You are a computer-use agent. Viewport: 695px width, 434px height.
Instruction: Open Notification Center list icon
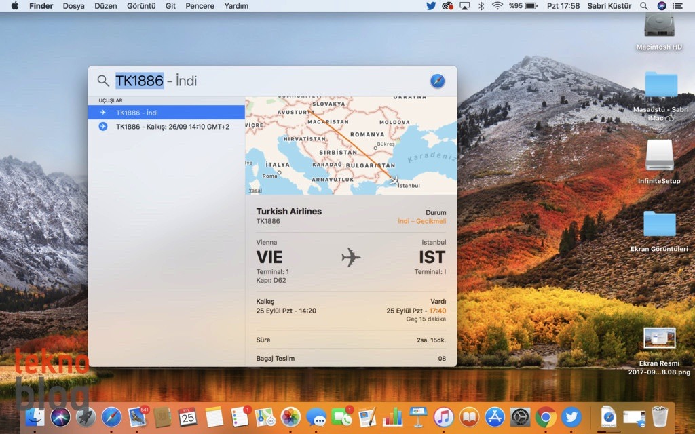click(x=678, y=5)
